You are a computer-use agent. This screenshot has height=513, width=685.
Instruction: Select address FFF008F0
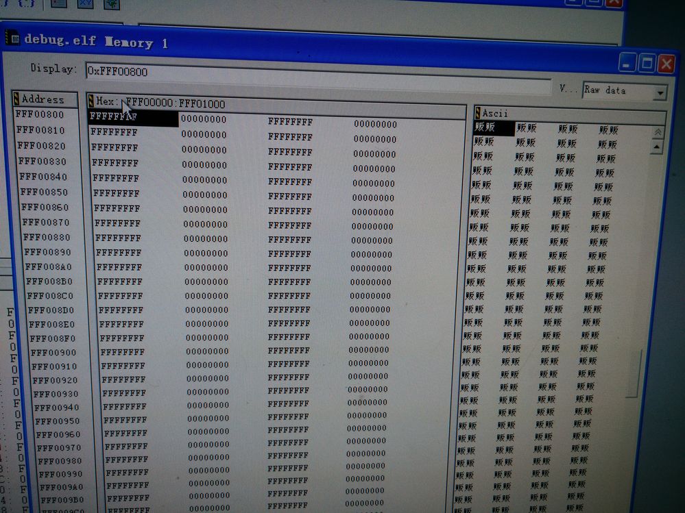pos(53,339)
